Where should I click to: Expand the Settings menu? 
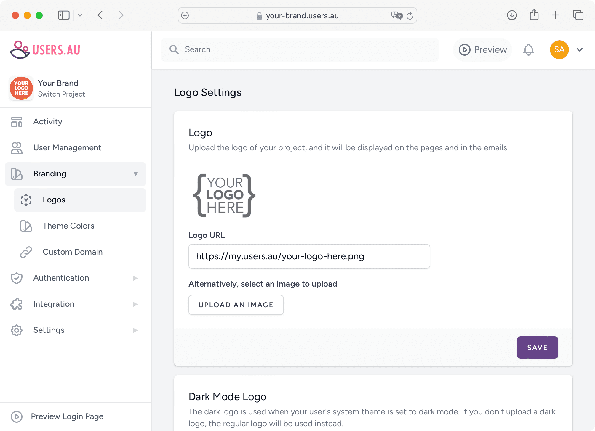pos(136,330)
